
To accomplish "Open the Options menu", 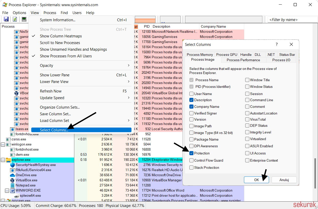I will click(x=19, y=13).
